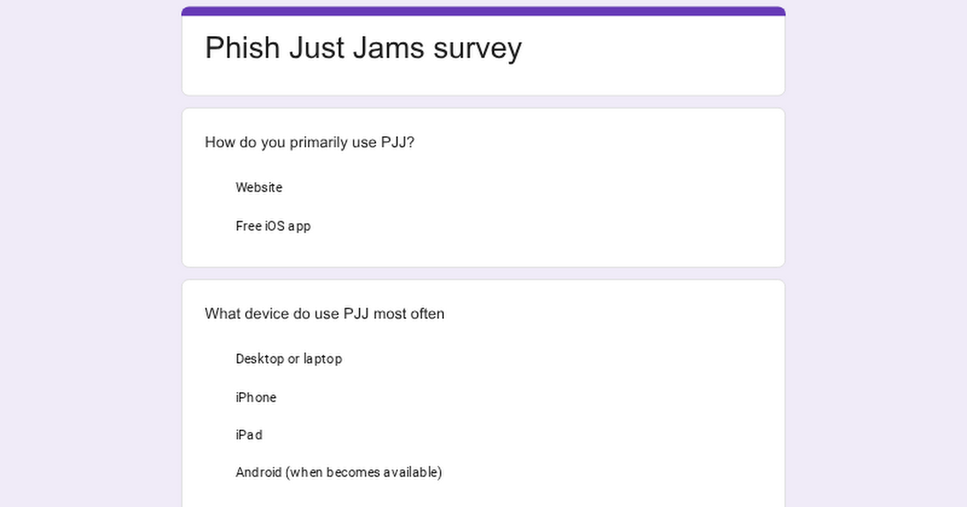Click the word "Phish" in the title
The image size is (967, 507).
click(243, 48)
